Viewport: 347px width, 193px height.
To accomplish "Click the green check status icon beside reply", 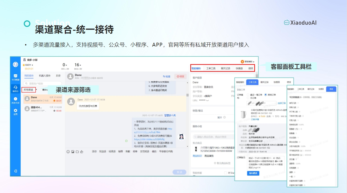I will pyautogui.click(x=126, y=141).
